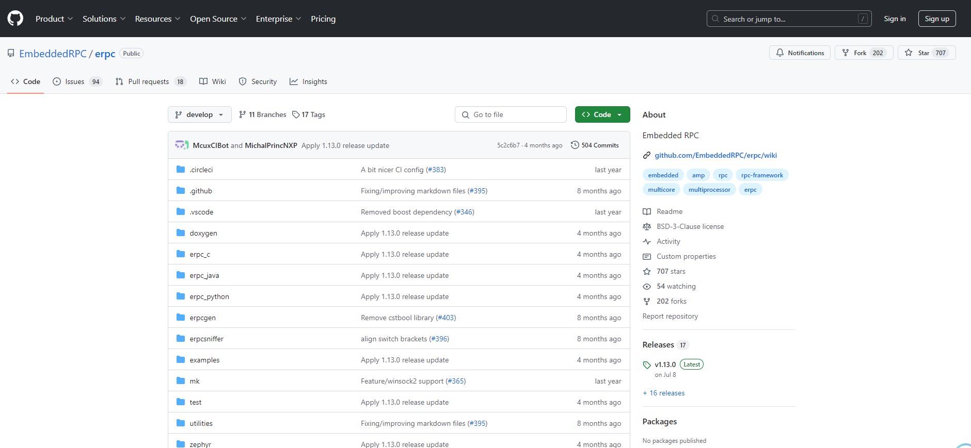
Task: Switch to the Issues tab
Action: pos(77,81)
